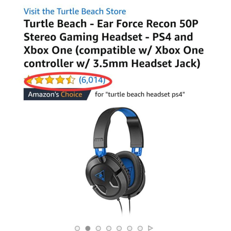Jump to the fifth carousel image dot
Screen dimensions: 231x231
[119, 228]
